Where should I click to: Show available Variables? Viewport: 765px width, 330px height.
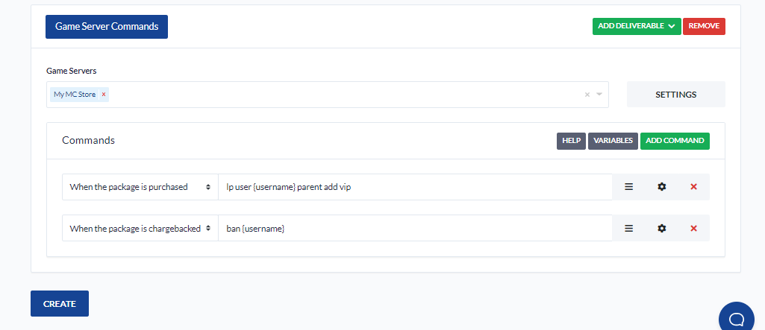[x=613, y=141]
